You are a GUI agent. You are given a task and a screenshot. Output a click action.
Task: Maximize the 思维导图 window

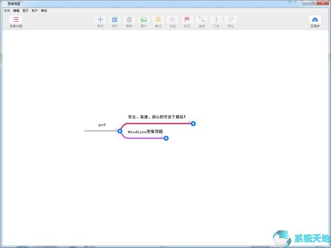pyautogui.click(x=313, y=3)
